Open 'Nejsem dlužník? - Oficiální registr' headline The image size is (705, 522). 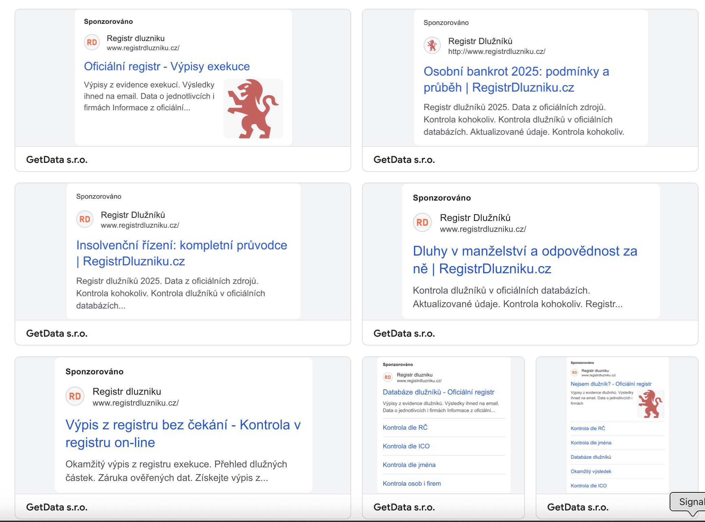click(x=611, y=384)
